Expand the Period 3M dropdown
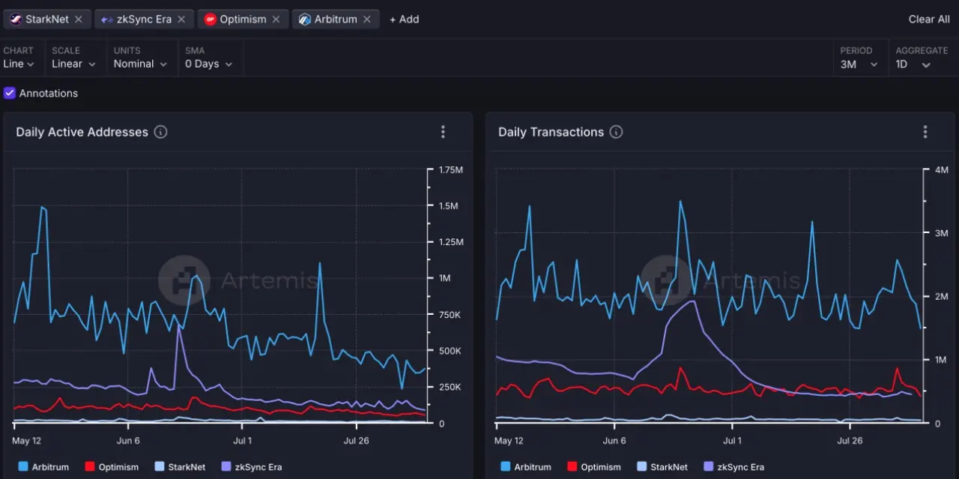959x479 pixels. 859,64
